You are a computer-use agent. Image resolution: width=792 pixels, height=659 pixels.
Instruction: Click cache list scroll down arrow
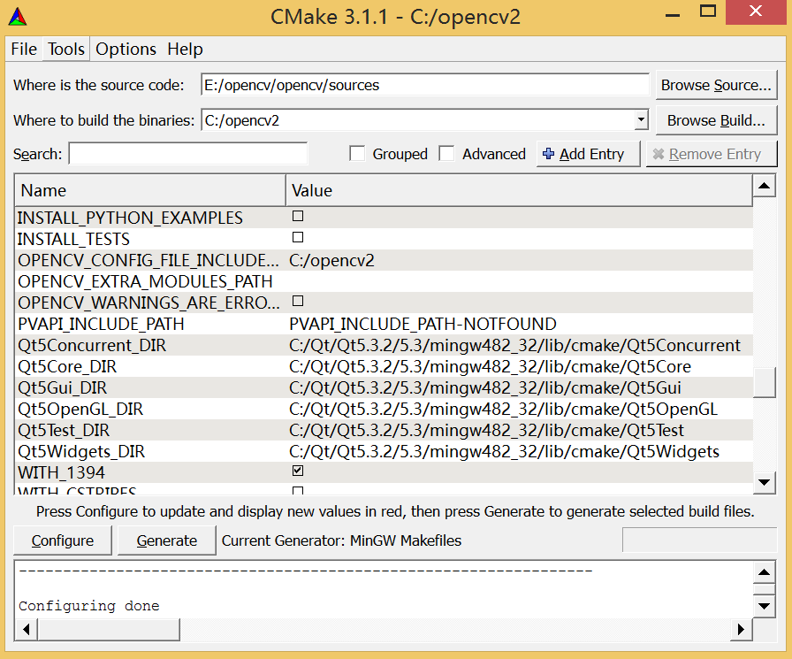point(765,482)
